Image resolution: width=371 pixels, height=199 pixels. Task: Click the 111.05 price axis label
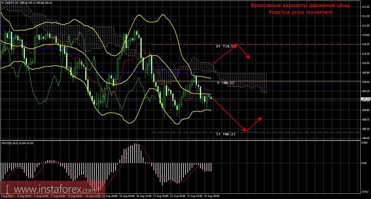365,26
